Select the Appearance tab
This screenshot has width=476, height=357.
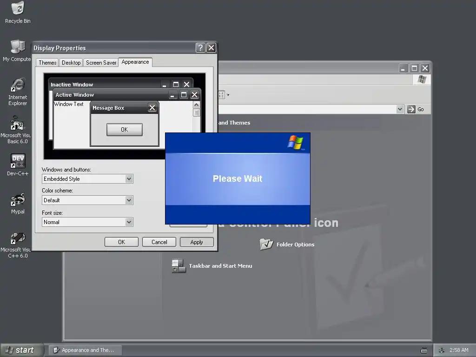(x=135, y=62)
